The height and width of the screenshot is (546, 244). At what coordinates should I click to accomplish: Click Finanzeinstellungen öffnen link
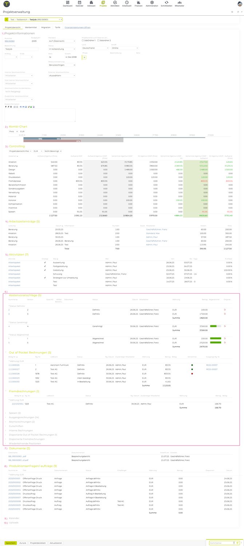click(78, 27)
